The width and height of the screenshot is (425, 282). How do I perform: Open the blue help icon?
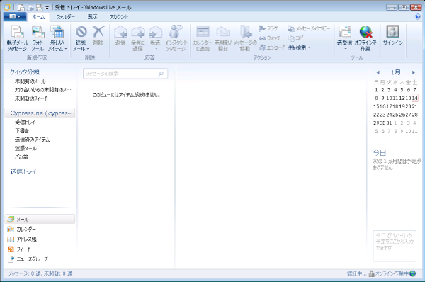point(418,16)
